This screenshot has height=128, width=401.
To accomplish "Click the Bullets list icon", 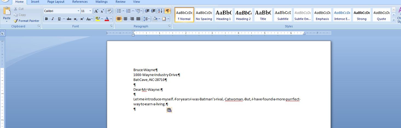I will (119, 11).
